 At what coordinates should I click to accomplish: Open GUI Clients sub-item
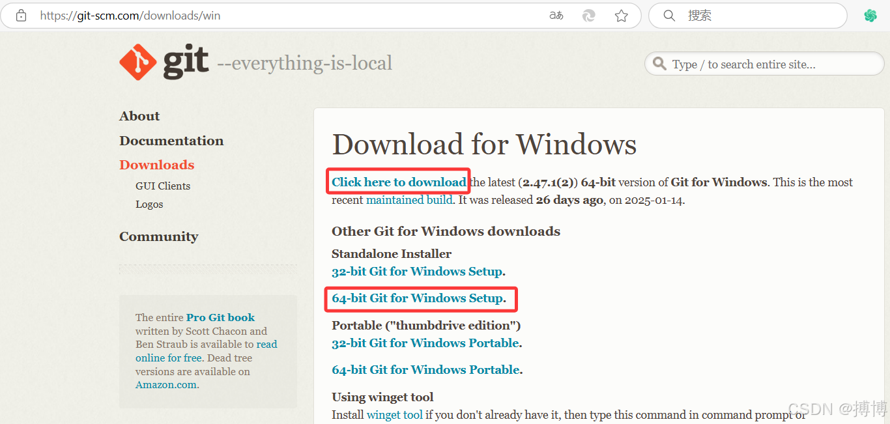163,186
